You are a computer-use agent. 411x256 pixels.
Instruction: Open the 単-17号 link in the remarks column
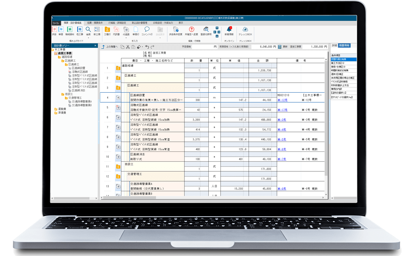(282, 110)
